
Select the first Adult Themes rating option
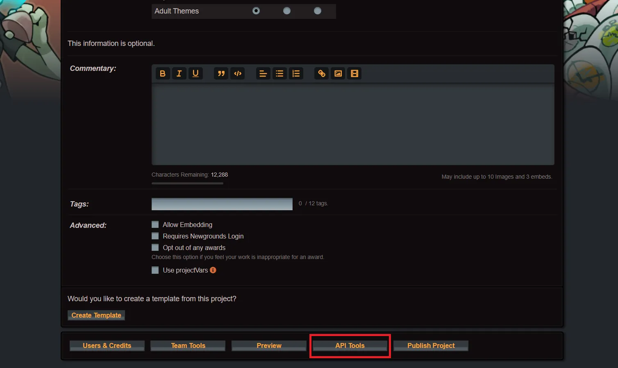pos(256,11)
